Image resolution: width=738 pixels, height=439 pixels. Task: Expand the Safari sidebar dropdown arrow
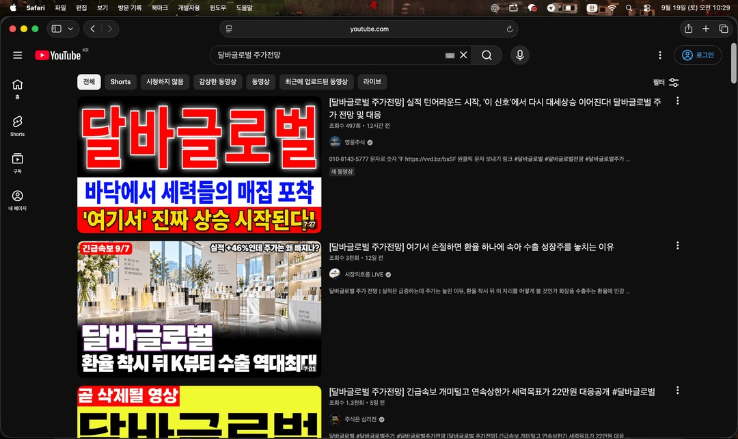tap(70, 29)
